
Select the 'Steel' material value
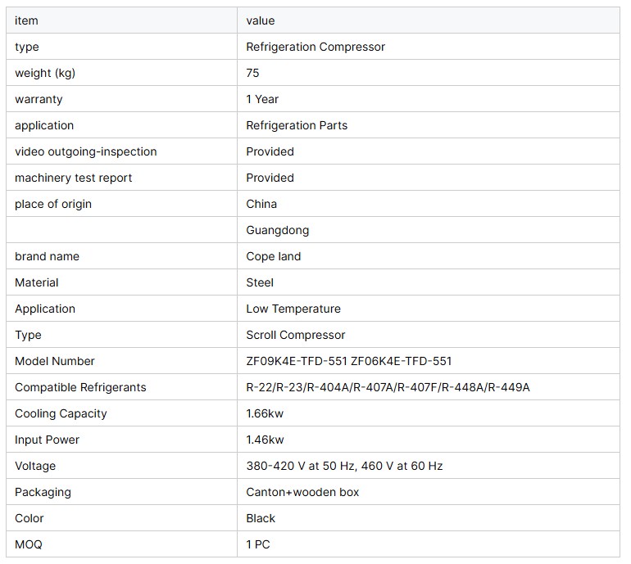[x=260, y=282]
